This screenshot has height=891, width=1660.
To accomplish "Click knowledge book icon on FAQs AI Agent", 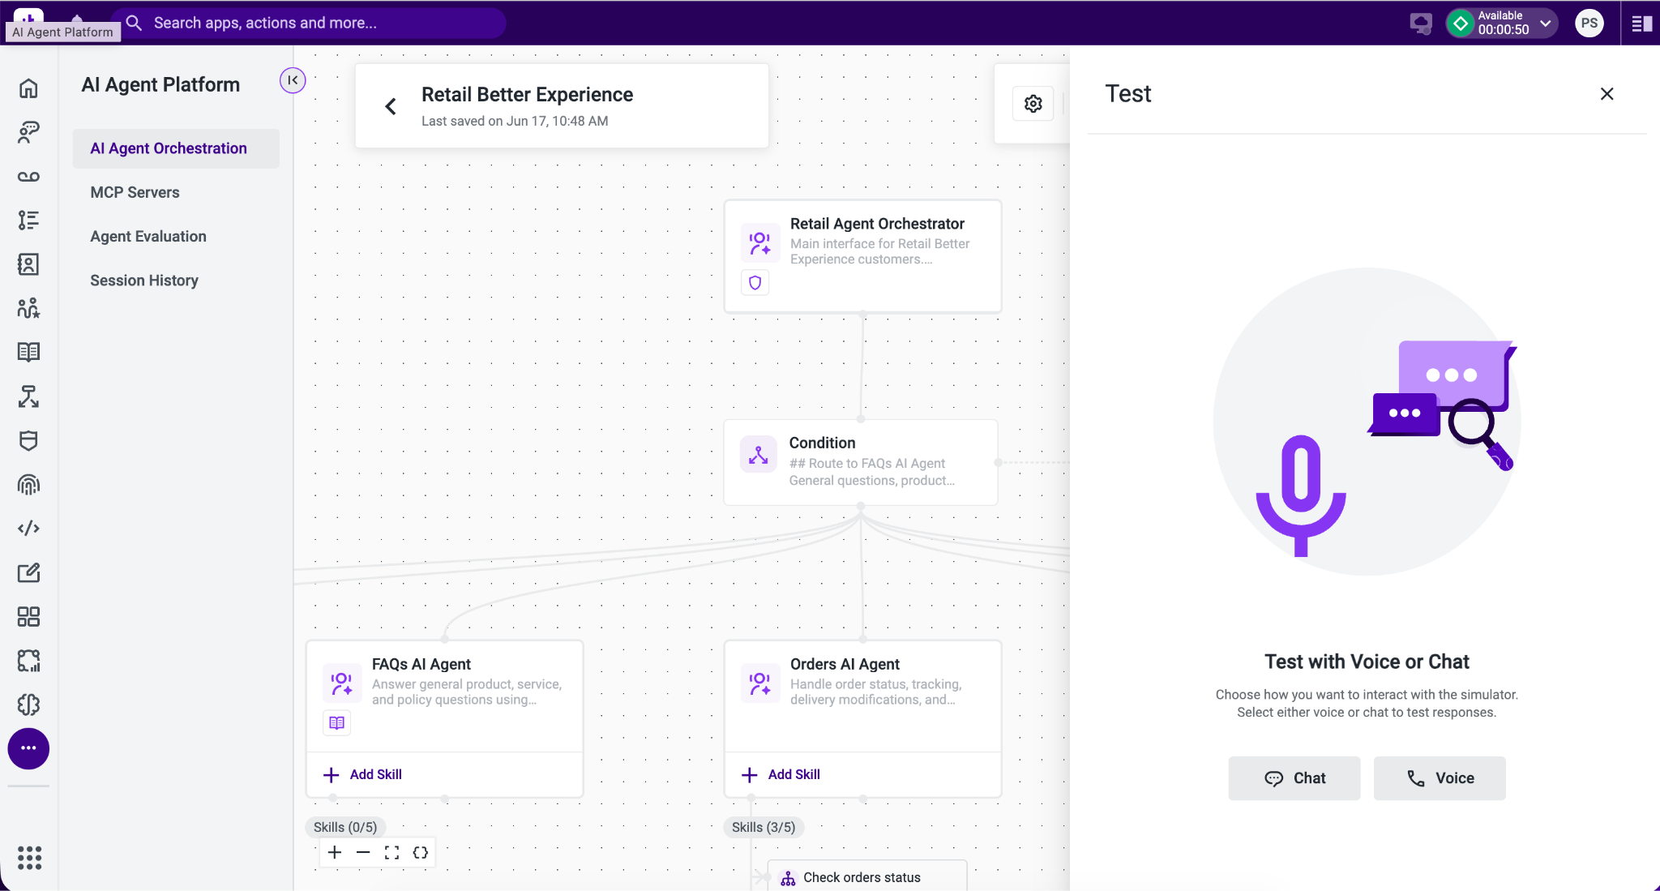I will (337, 722).
